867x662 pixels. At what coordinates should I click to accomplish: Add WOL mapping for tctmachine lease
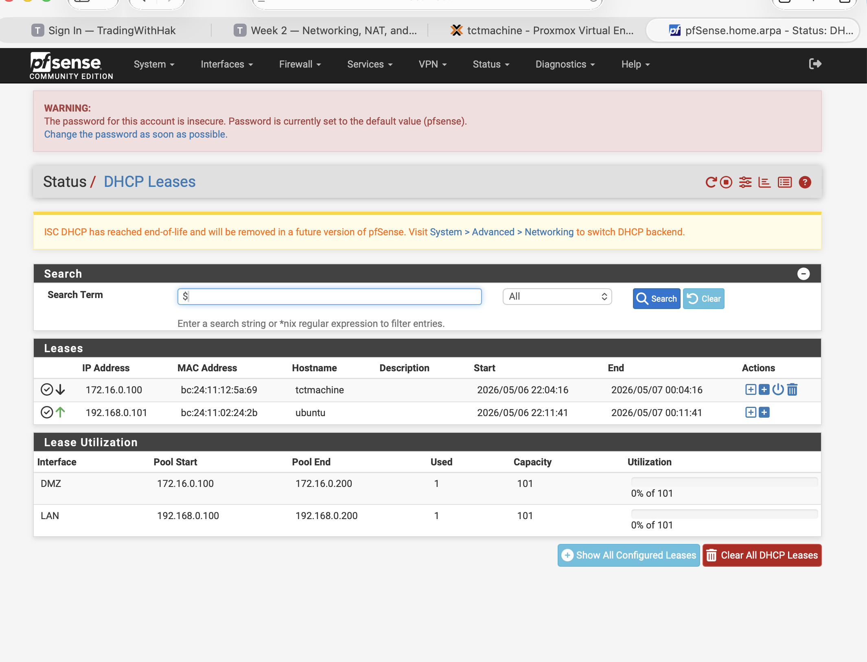click(x=764, y=390)
